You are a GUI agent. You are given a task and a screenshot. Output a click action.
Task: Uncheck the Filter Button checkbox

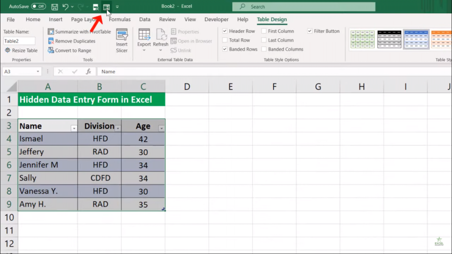click(x=310, y=31)
